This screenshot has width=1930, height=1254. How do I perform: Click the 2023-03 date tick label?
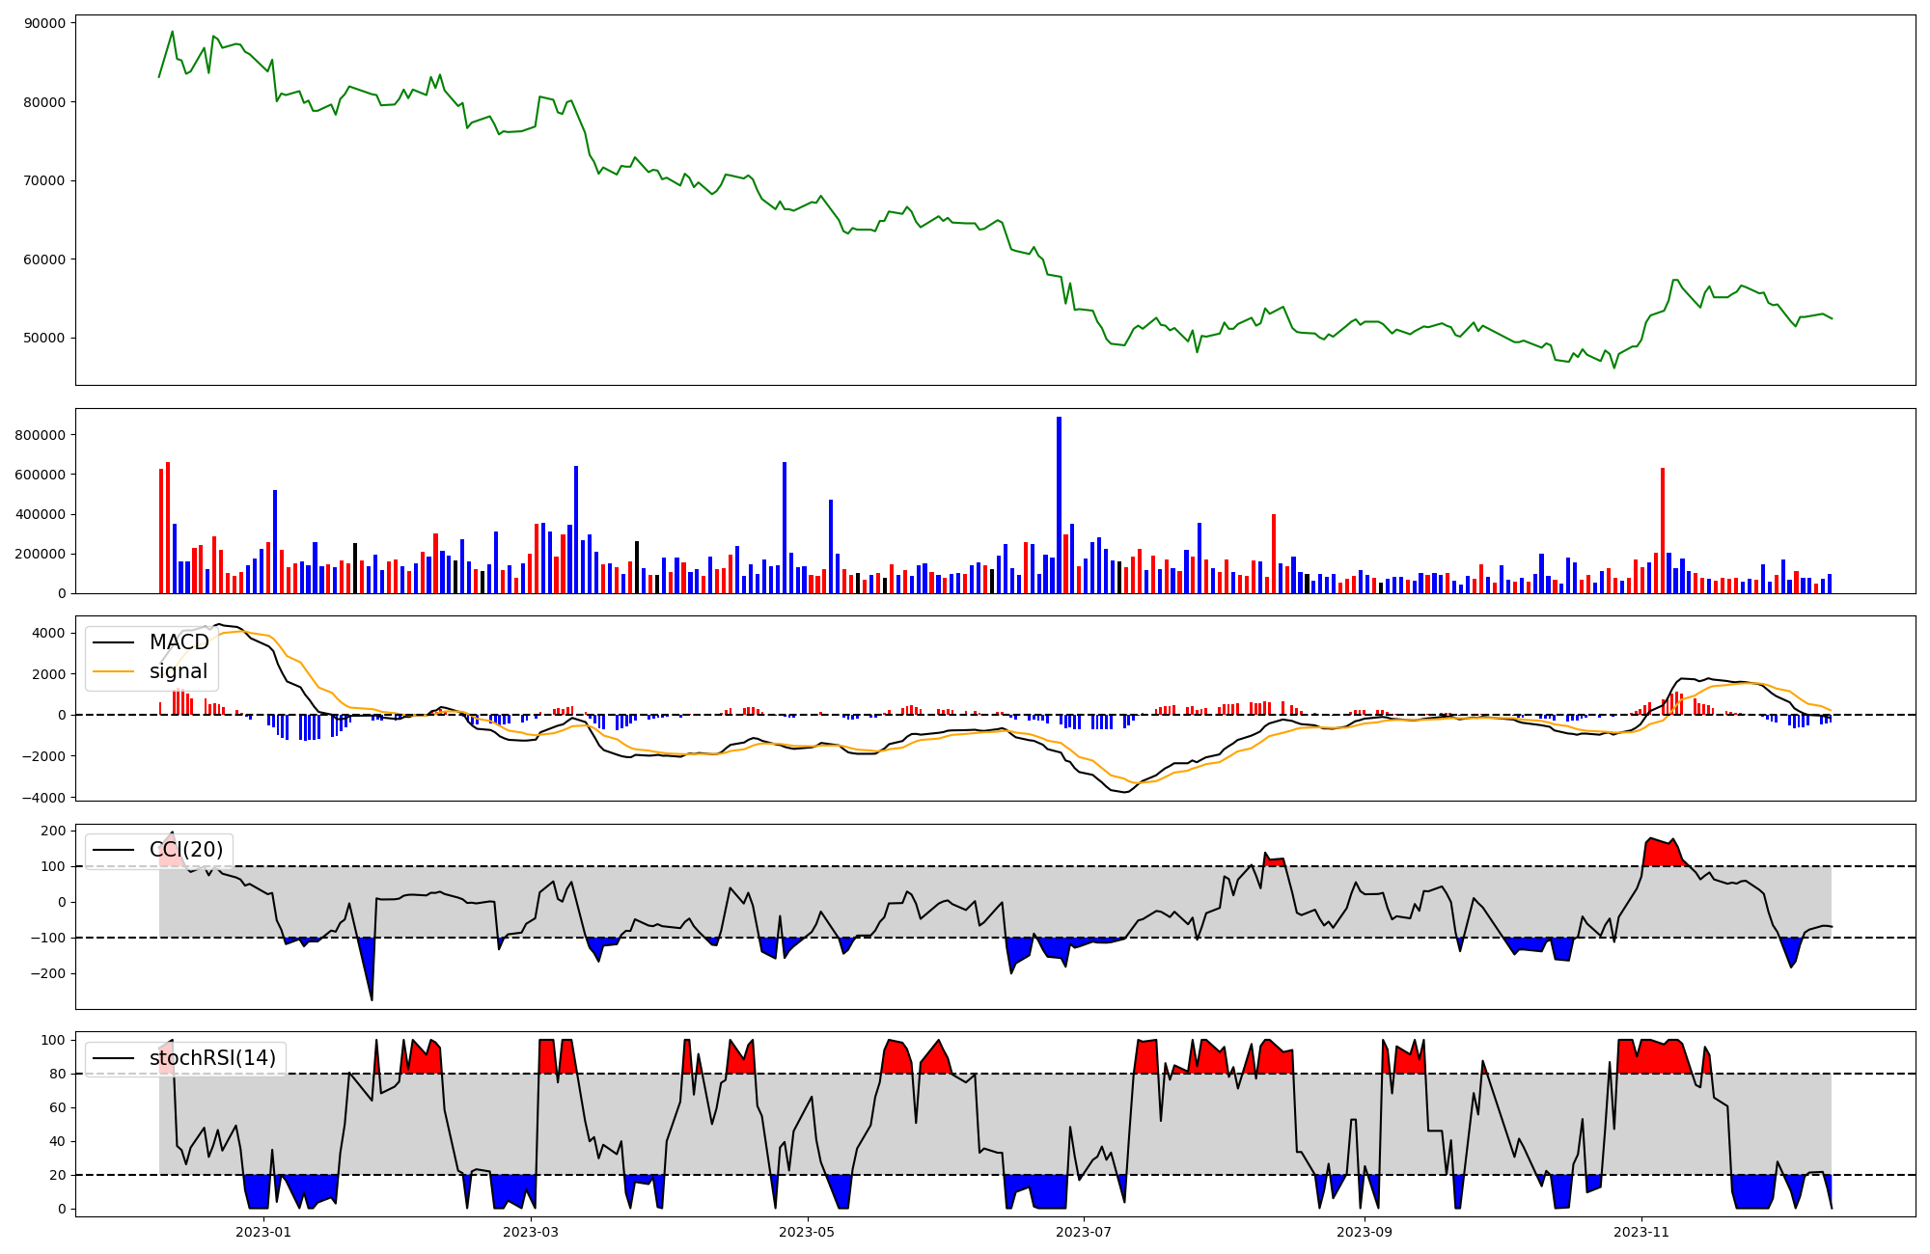click(x=531, y=1232)
